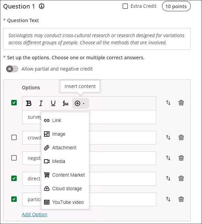The height and width of the screenshot is (224, 202).
Task: Delete the partici option
Action: 181,199
